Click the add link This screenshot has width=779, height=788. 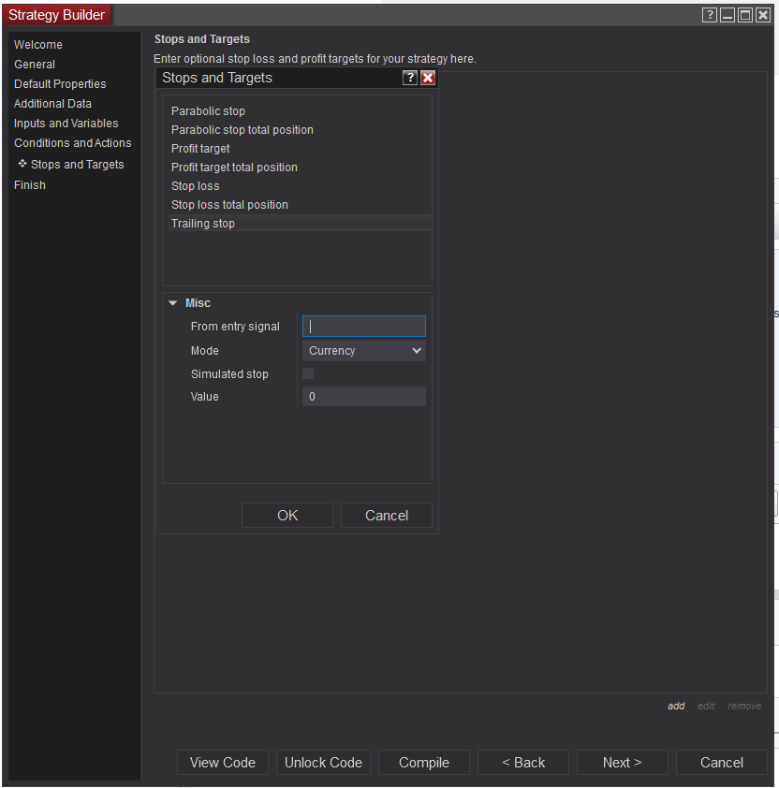point(676,706)
